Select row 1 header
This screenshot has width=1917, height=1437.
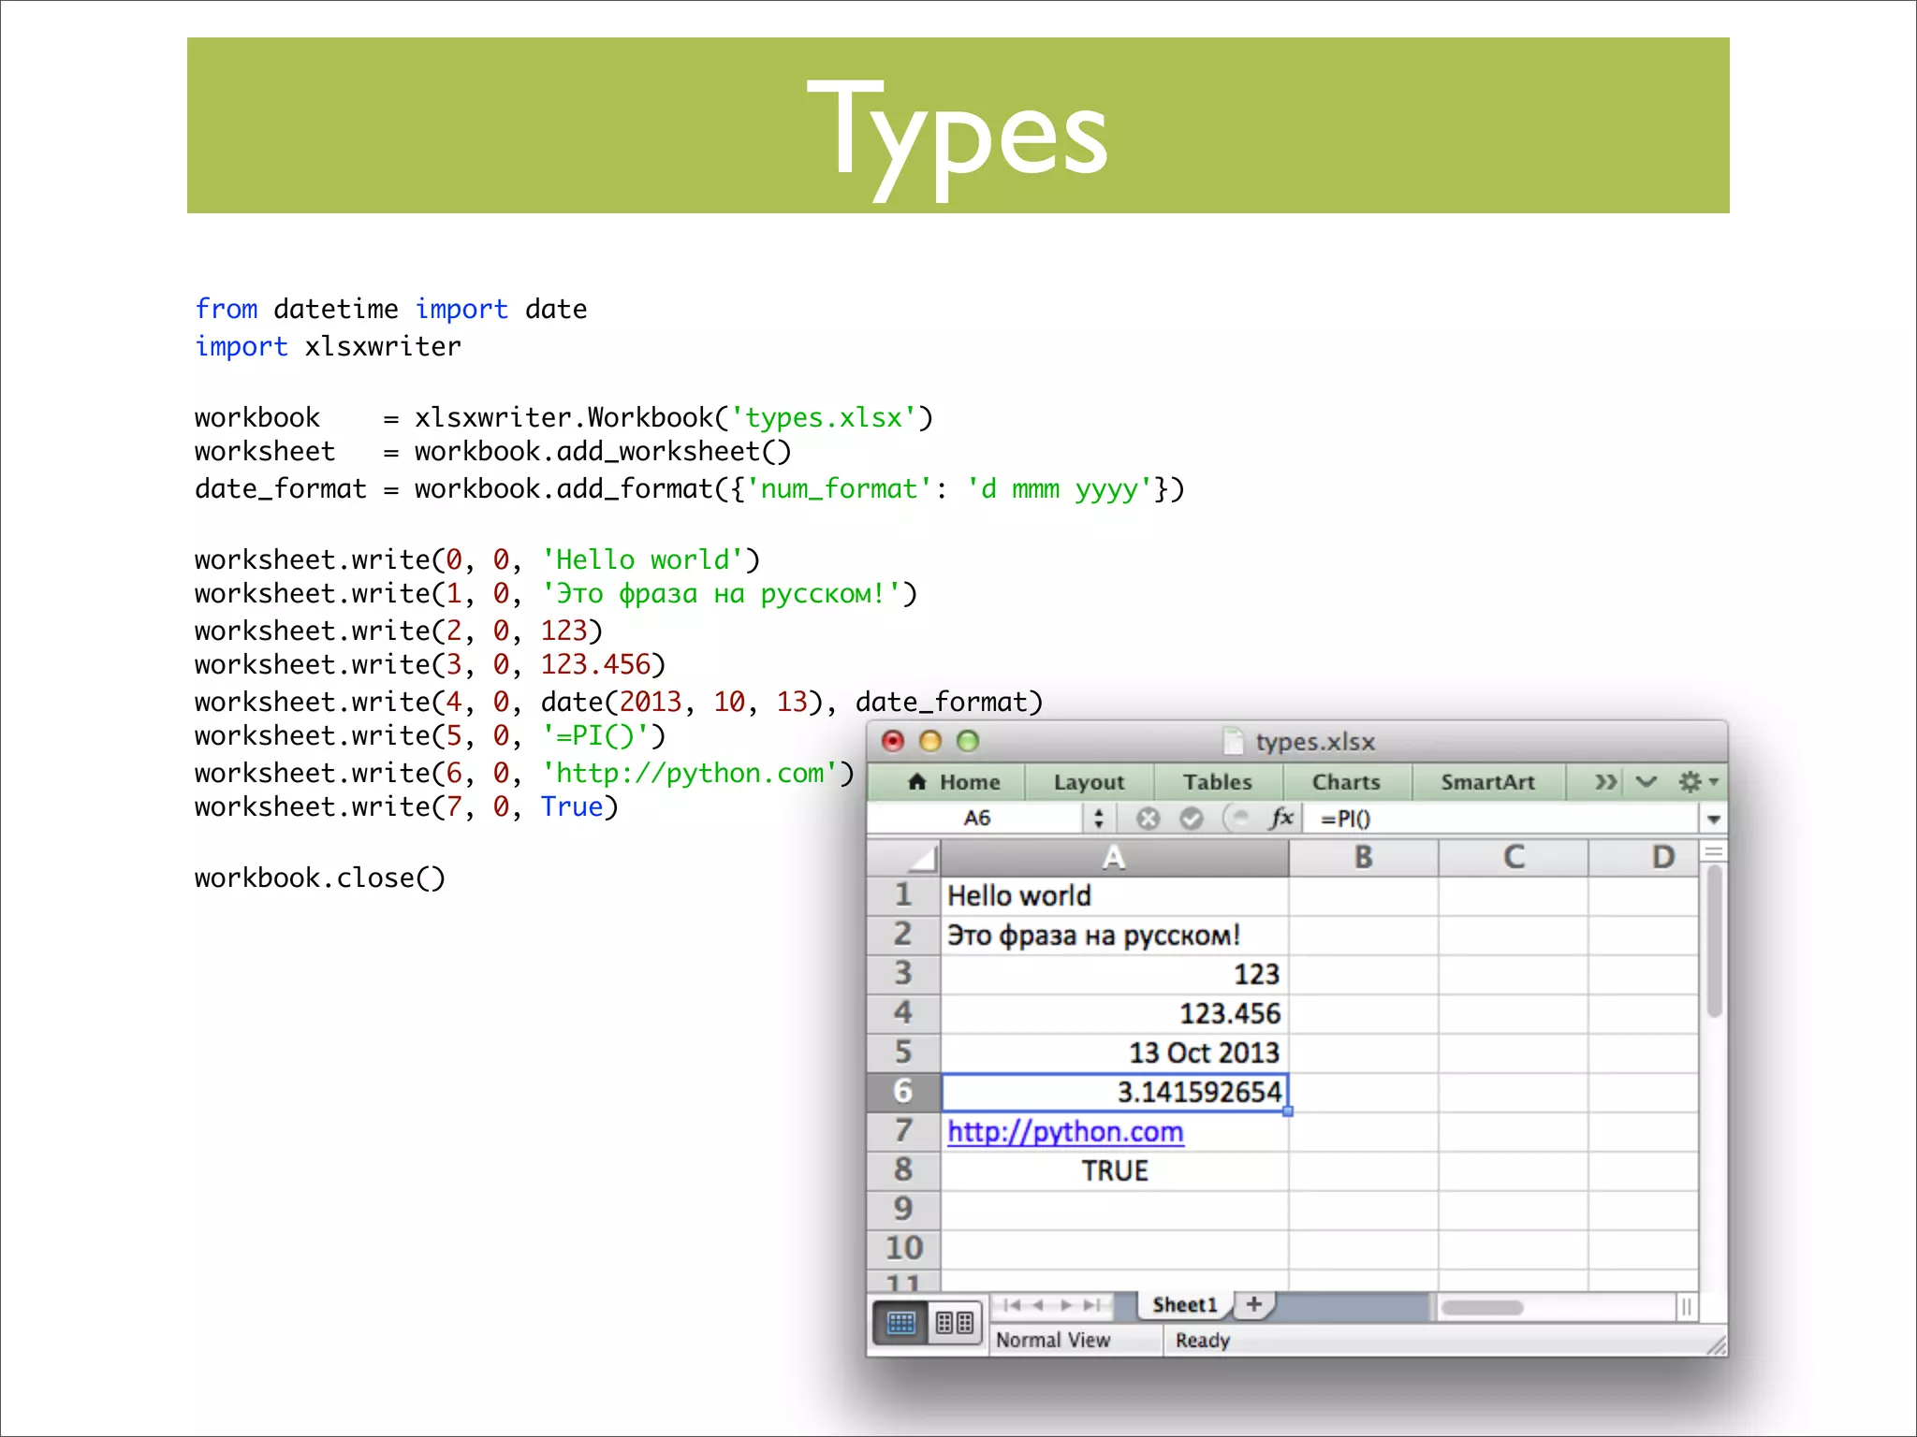(903, 896)
